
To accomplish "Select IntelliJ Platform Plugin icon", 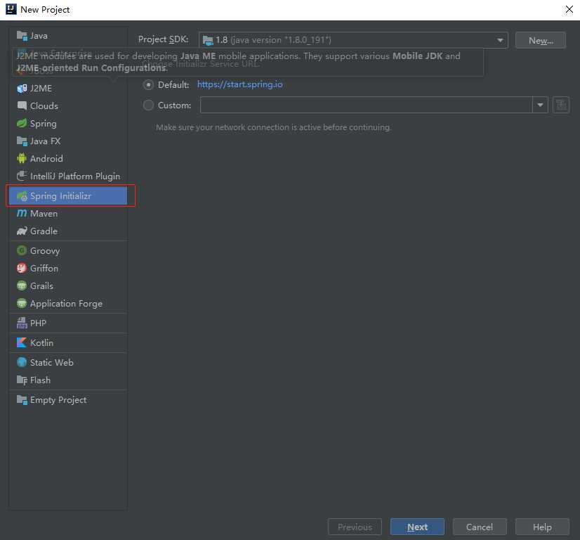I will [x=22, y=176].
